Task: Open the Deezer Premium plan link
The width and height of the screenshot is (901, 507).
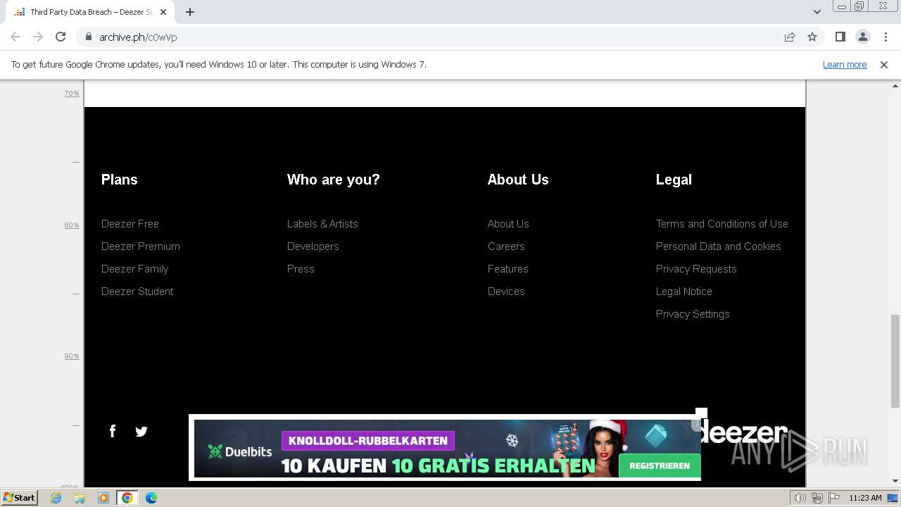Action: [x=141, y=246]
